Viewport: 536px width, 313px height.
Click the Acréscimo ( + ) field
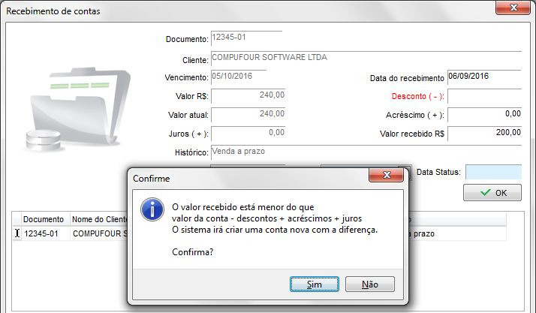tap(484, 115)
